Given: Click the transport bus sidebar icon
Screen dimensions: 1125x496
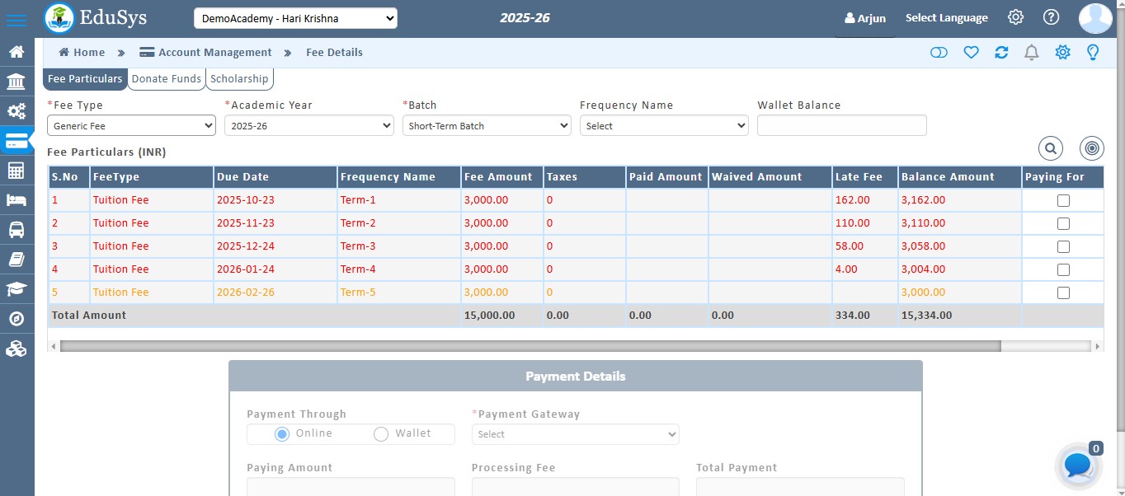Looking at the screenshot, I should 16,229.
